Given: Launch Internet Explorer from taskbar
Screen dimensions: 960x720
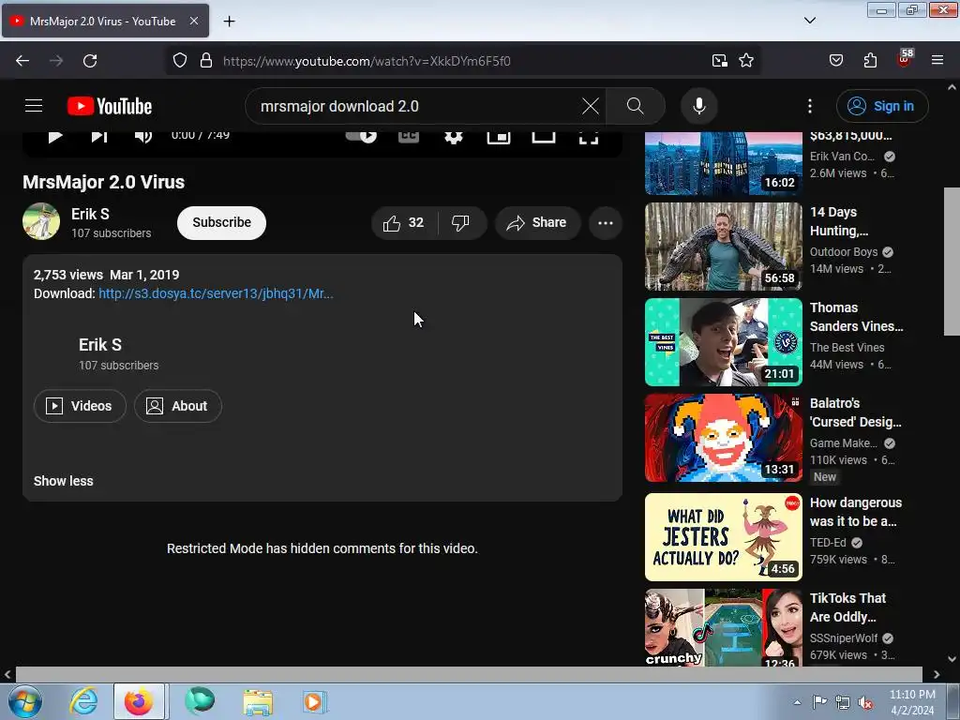Looking at the screenshot, I should [x=83, y=701].
